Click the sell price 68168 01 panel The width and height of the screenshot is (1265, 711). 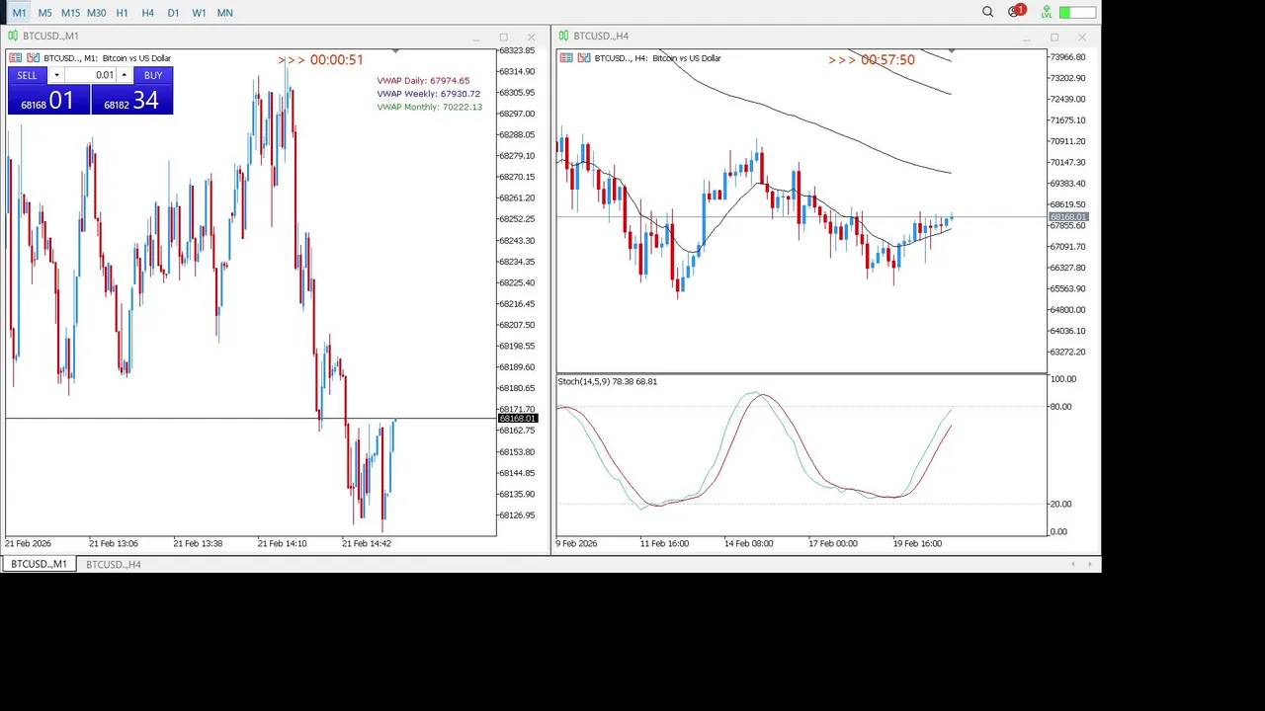47,100
